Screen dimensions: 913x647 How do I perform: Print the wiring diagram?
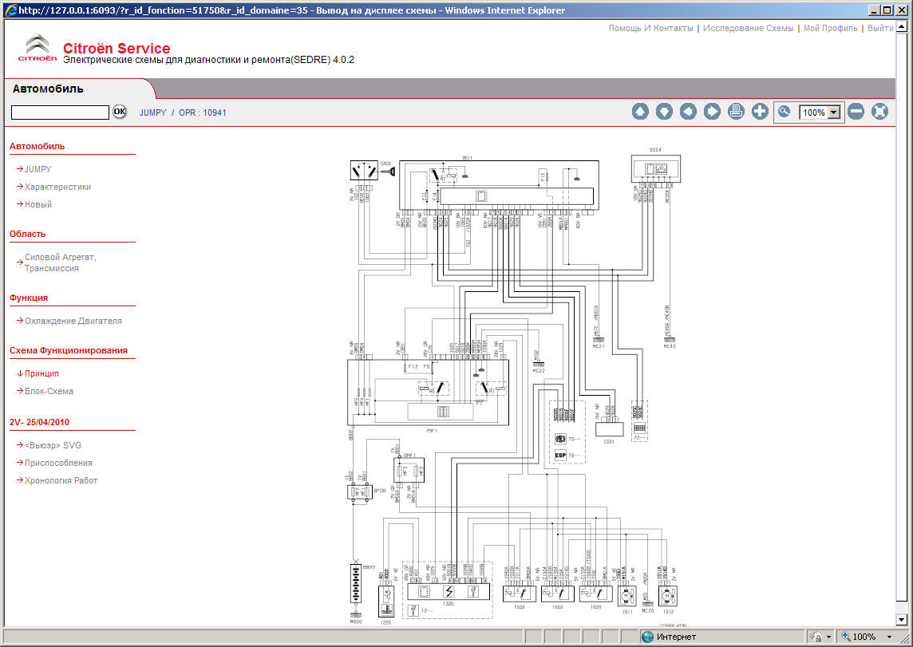tap(736, 111)
